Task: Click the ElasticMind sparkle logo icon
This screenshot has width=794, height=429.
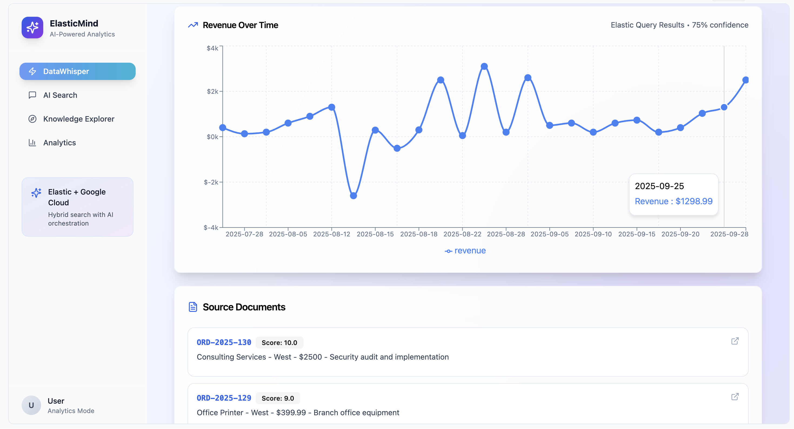Action: [32, 28]
